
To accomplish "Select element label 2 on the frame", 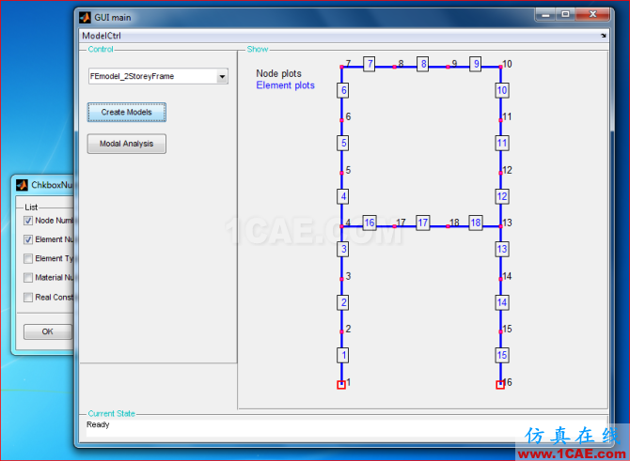I will pos(343,302).
